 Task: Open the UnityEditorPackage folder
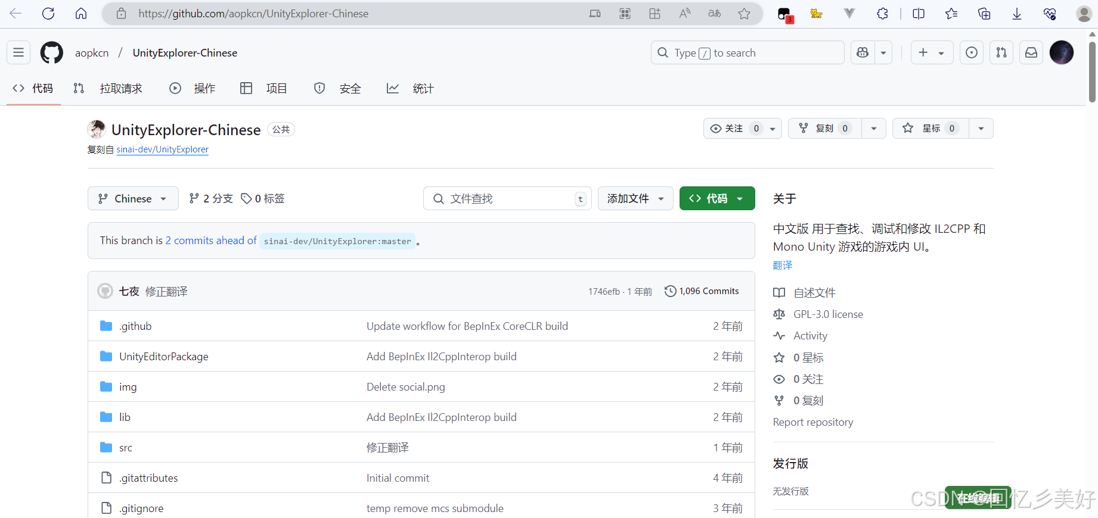click(x=164, y=357)
